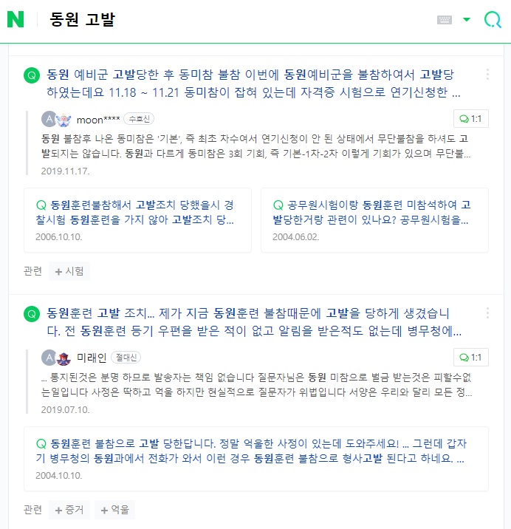511x529 pixels.
Task: Open the 2004.06.02 공무원시험 related question card
Action: point(374,219)
